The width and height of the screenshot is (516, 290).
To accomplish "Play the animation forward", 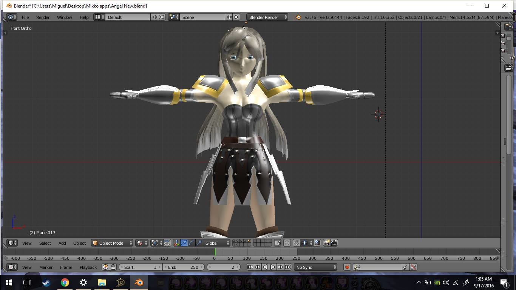I will click(x=273, y=267).
